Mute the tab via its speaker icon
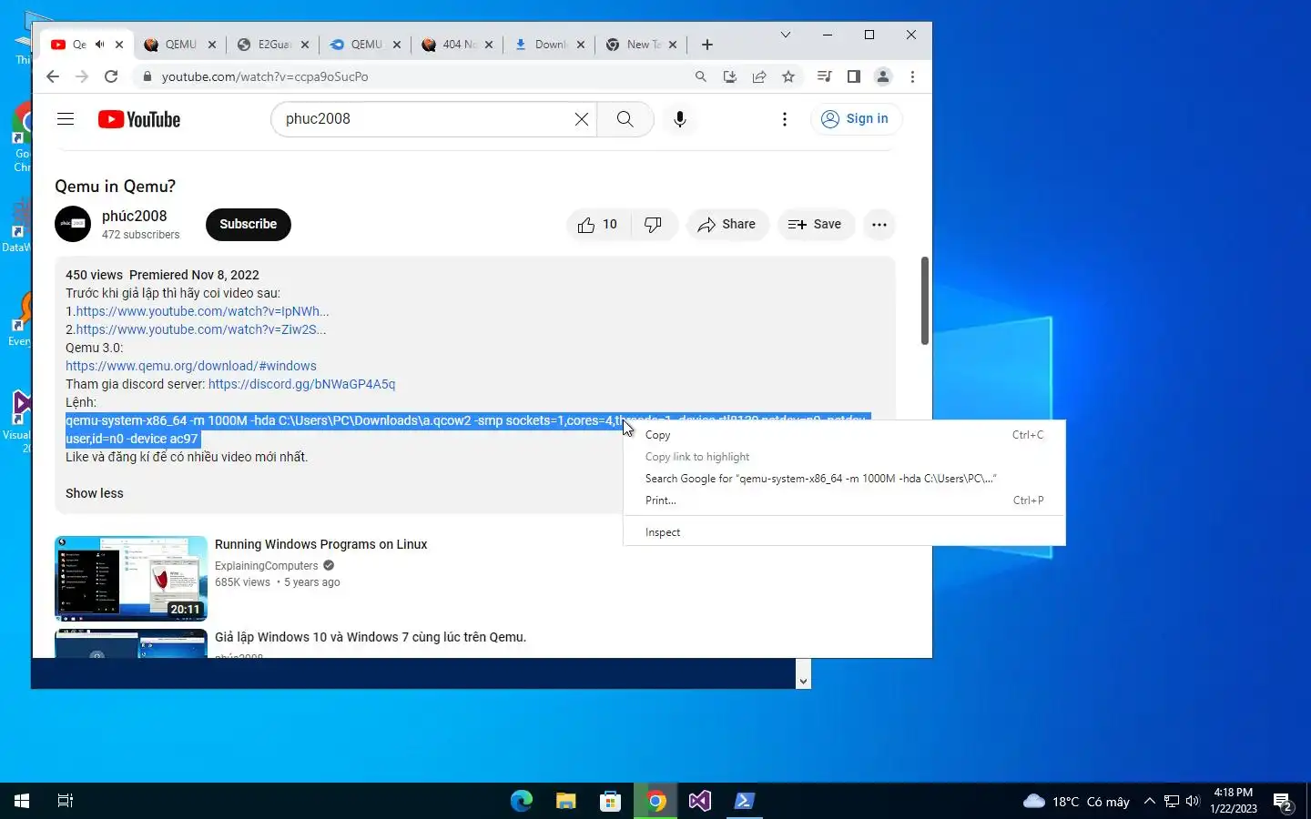 click(x=100, y=45)
